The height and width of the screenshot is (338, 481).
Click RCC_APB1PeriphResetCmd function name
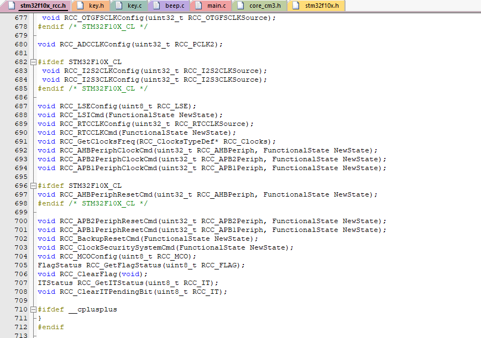point(108,230)
